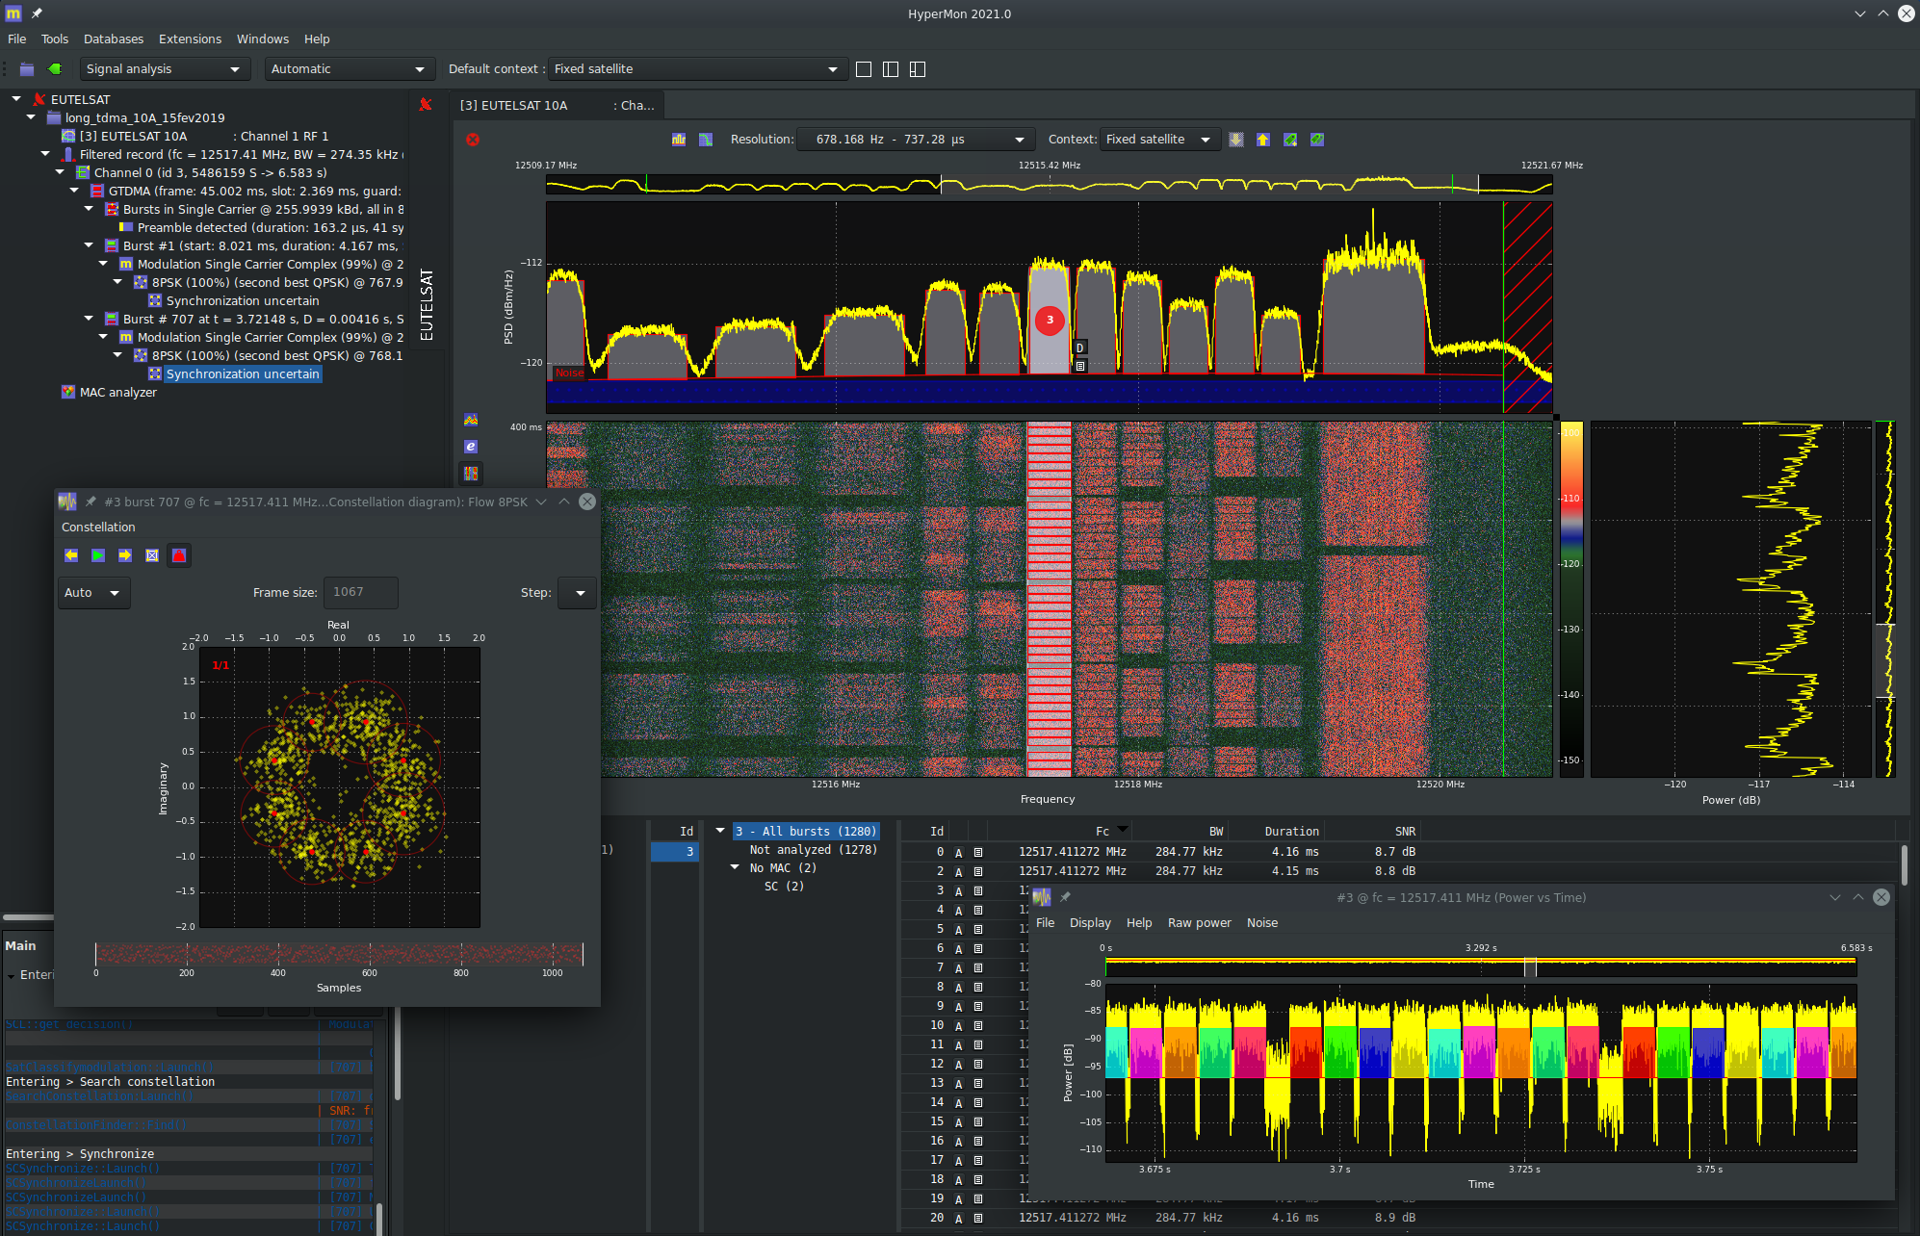Collapse the EUTELSAT root tree node
1920x1236 pixels.
click(x=16, y=99)
